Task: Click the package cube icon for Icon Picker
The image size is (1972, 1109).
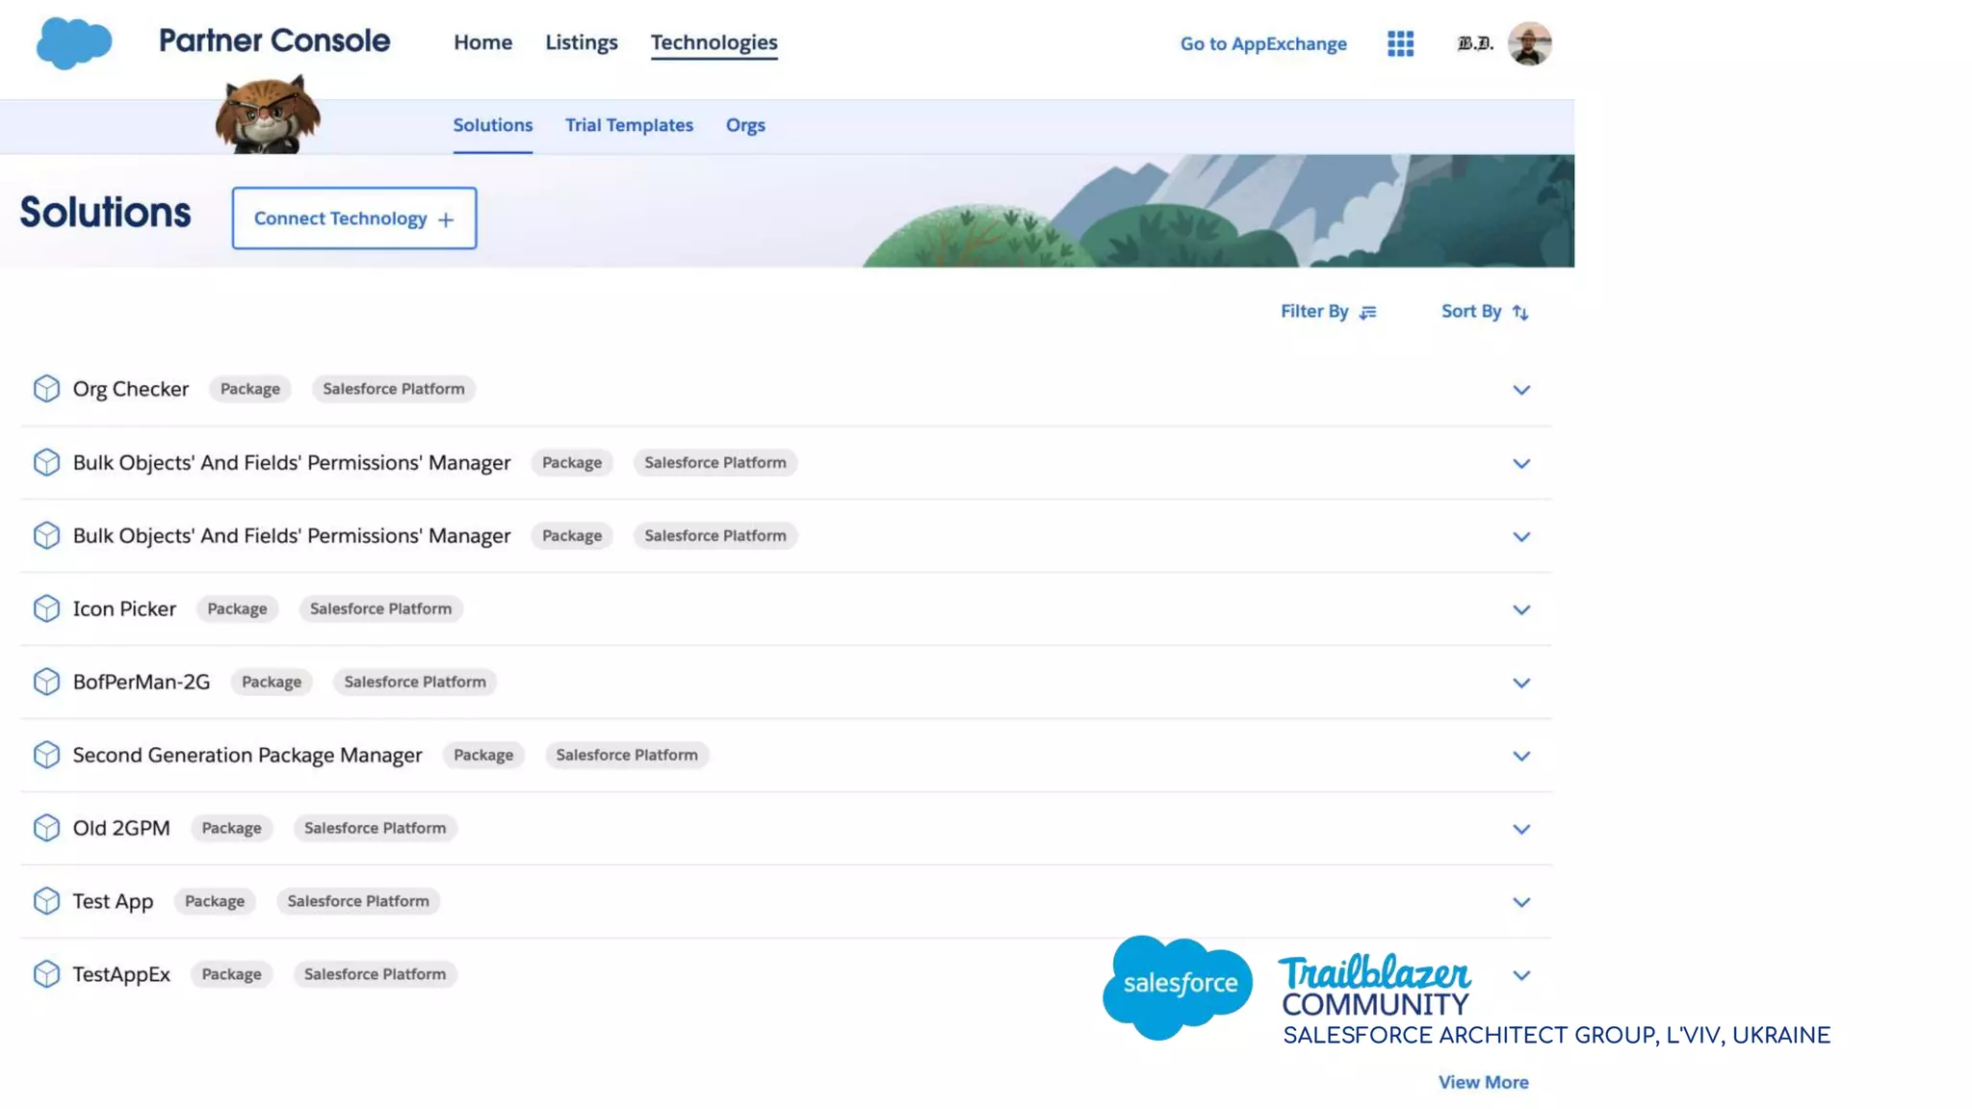Action: 46,608
